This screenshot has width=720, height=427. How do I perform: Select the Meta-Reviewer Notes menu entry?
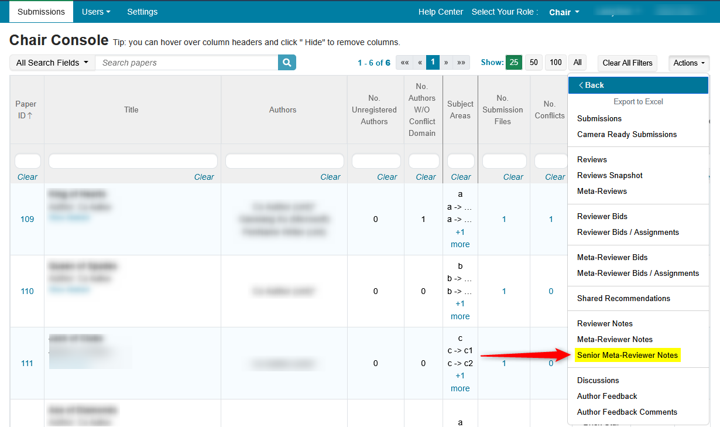click(615, 339)
